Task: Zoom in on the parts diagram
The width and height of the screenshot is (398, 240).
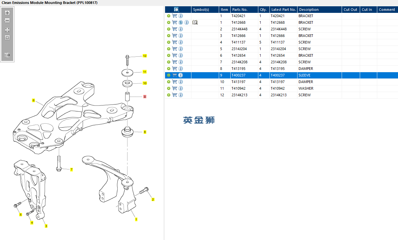Action: pos(7,13)
